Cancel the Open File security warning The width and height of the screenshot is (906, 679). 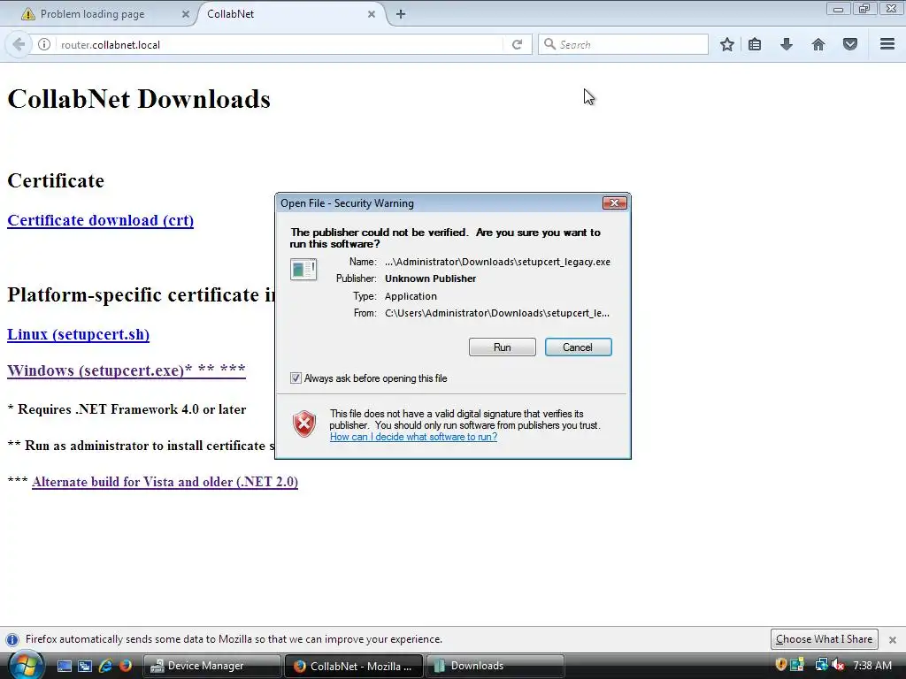578,347
